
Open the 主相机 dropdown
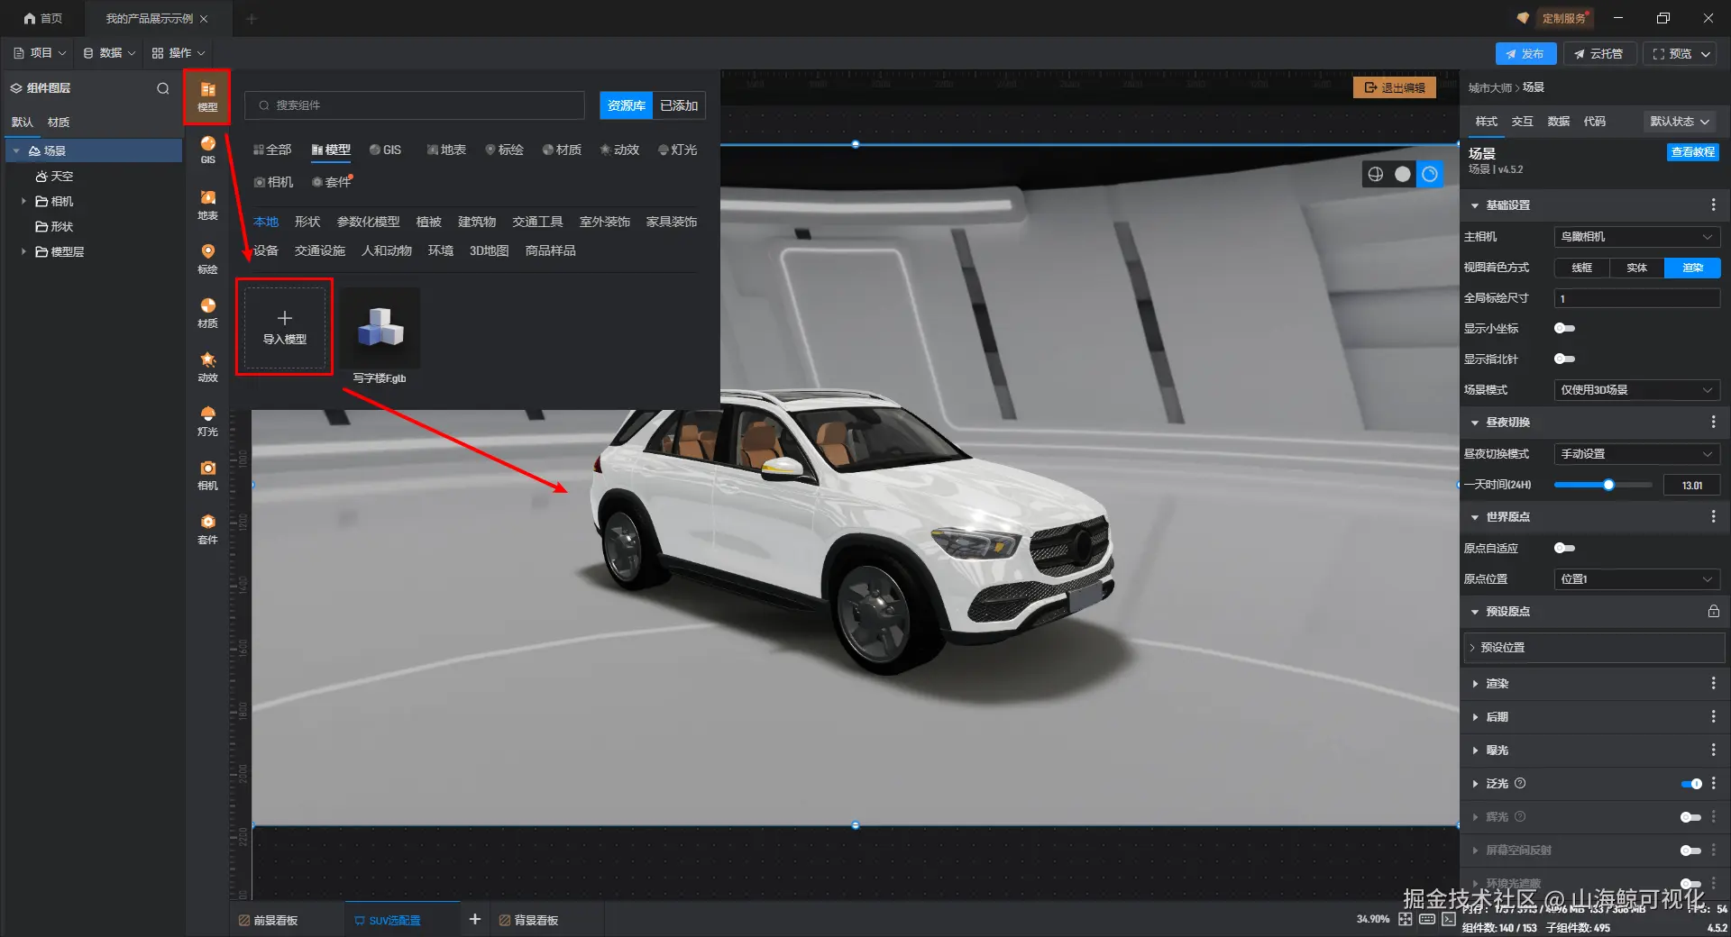point(1637,237)
